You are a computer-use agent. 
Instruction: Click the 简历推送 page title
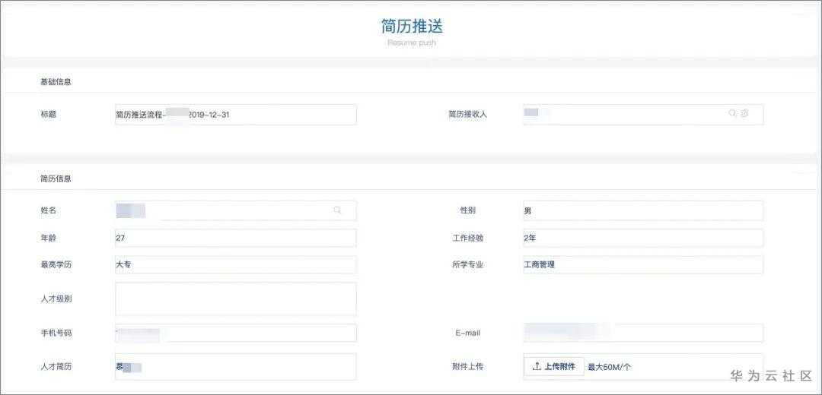click(x=412, y=26)
